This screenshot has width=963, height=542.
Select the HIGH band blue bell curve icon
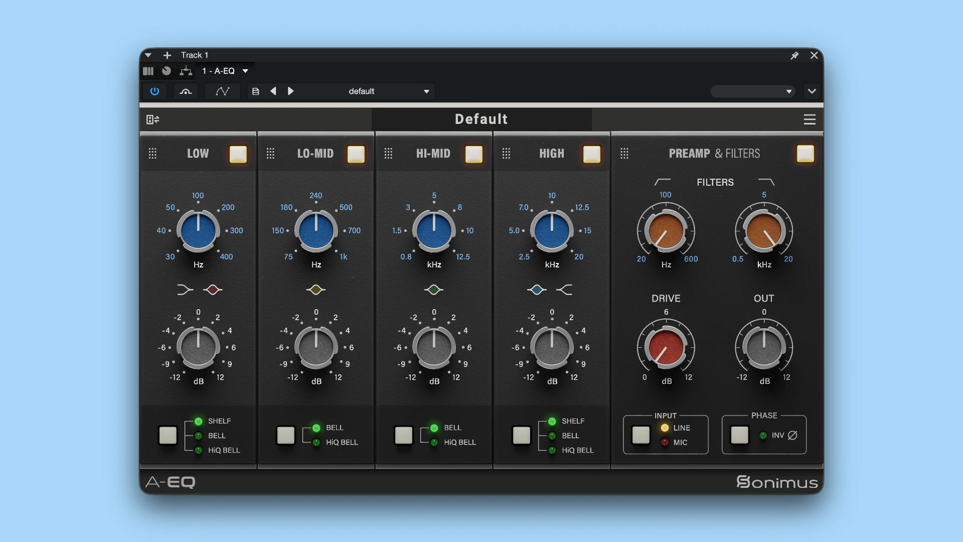point(537,290)
